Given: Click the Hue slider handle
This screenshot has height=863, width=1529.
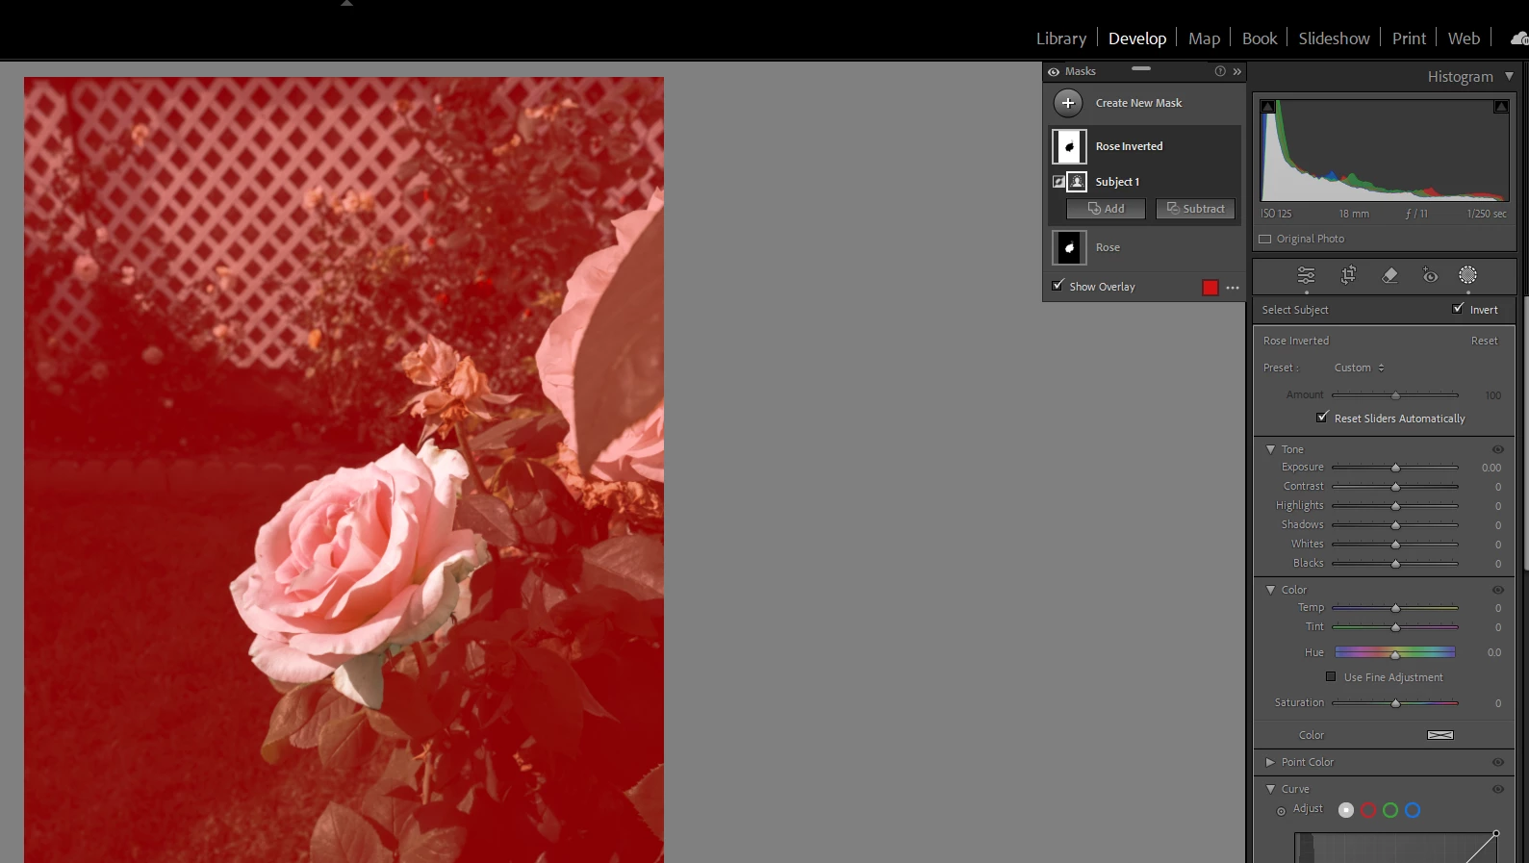Looking at the screenshot, I should click(1395, 654).
